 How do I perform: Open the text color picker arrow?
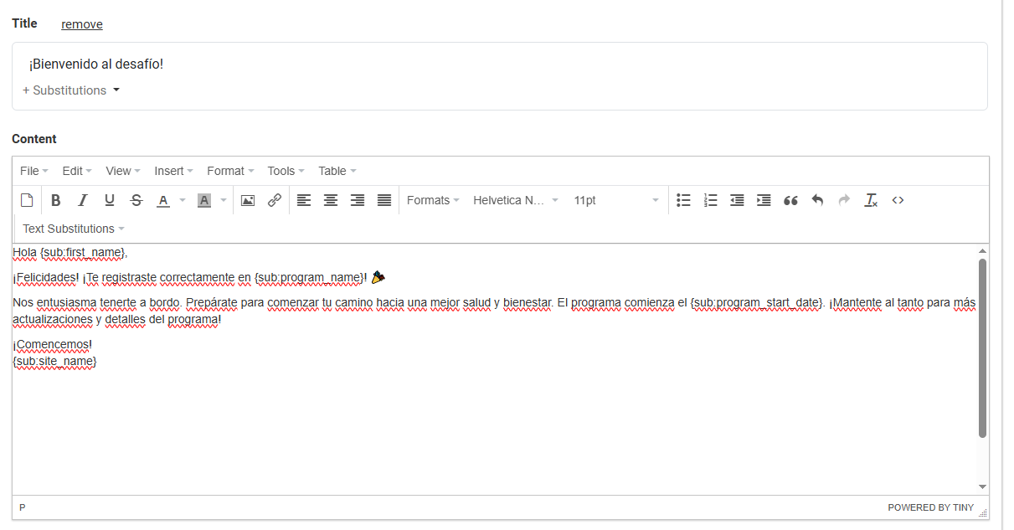pos(183,200)
